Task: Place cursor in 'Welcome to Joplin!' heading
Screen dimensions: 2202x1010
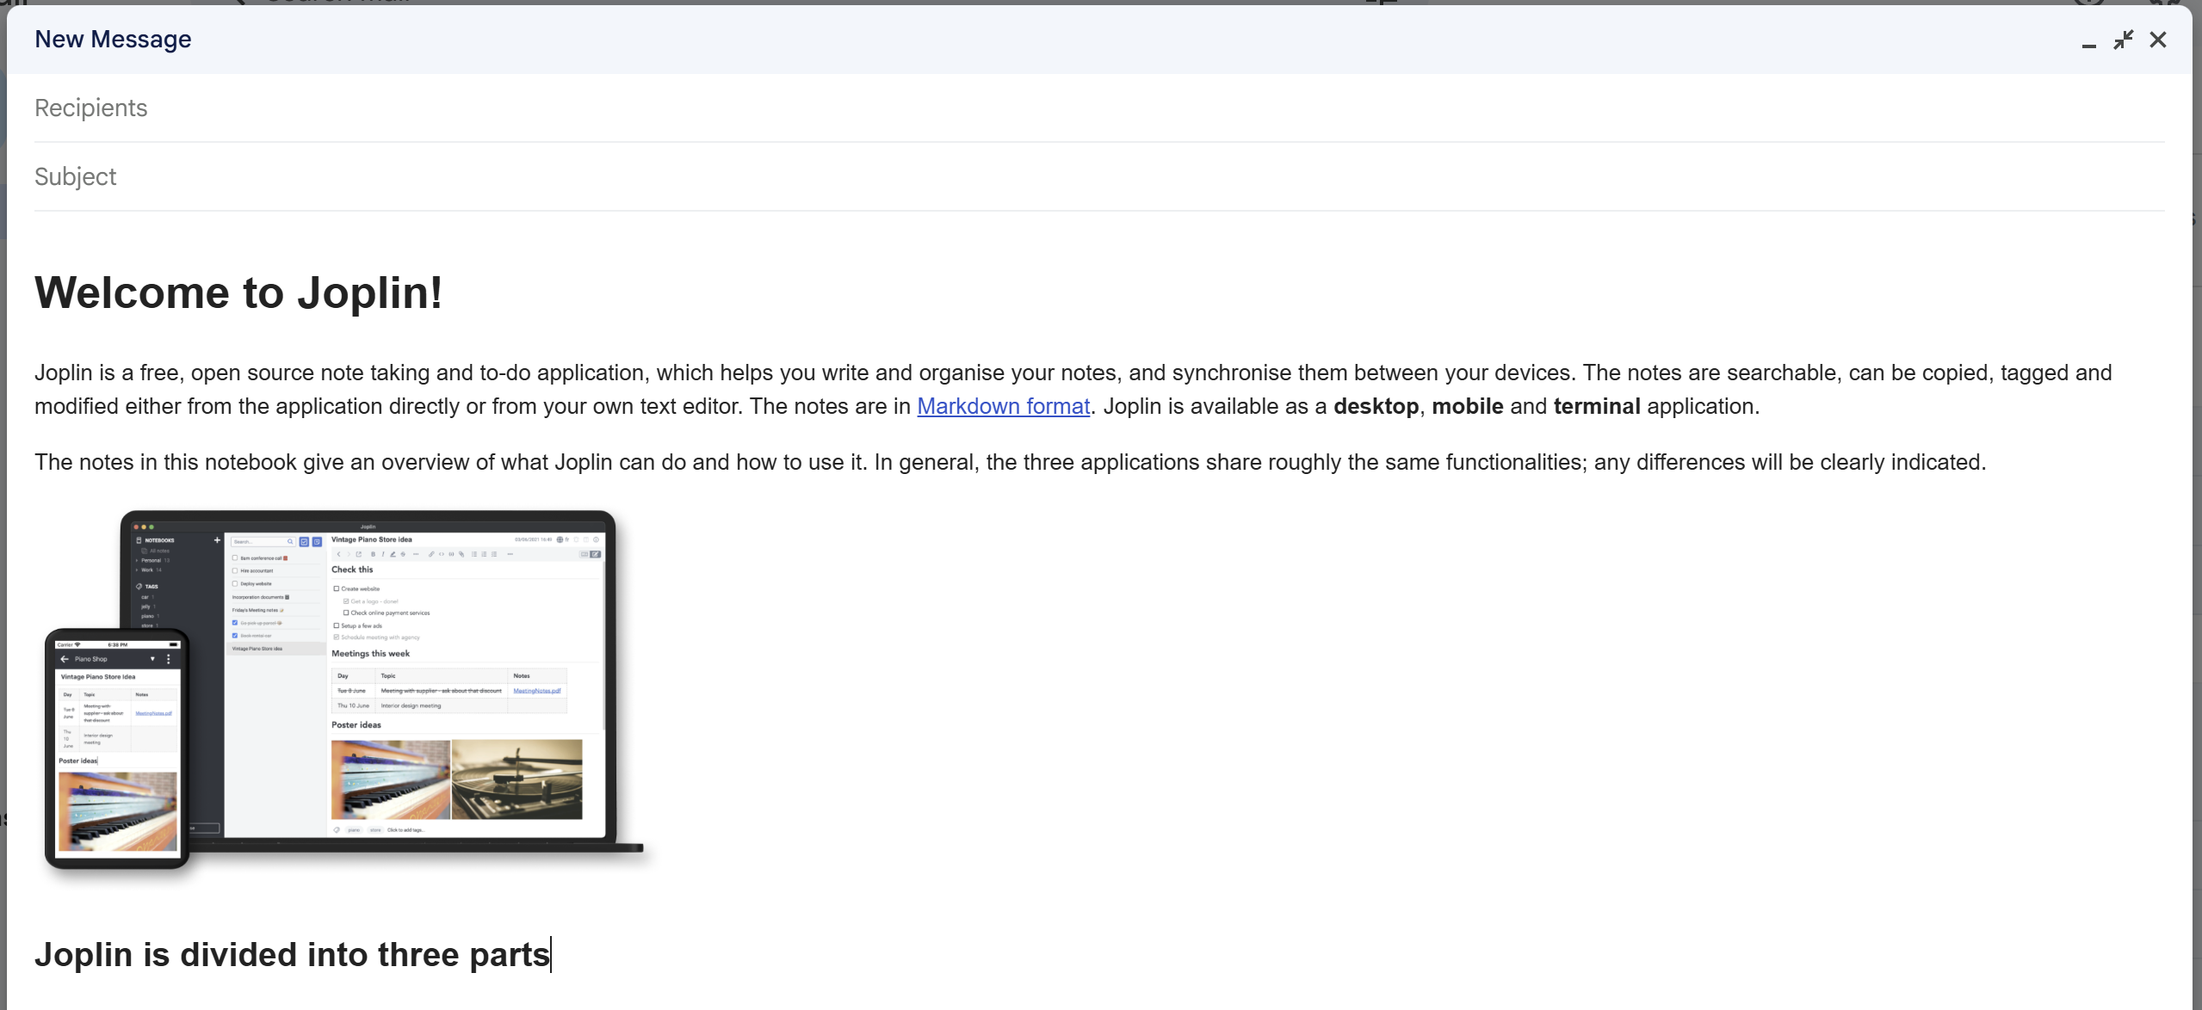Action: click(238, 293)
